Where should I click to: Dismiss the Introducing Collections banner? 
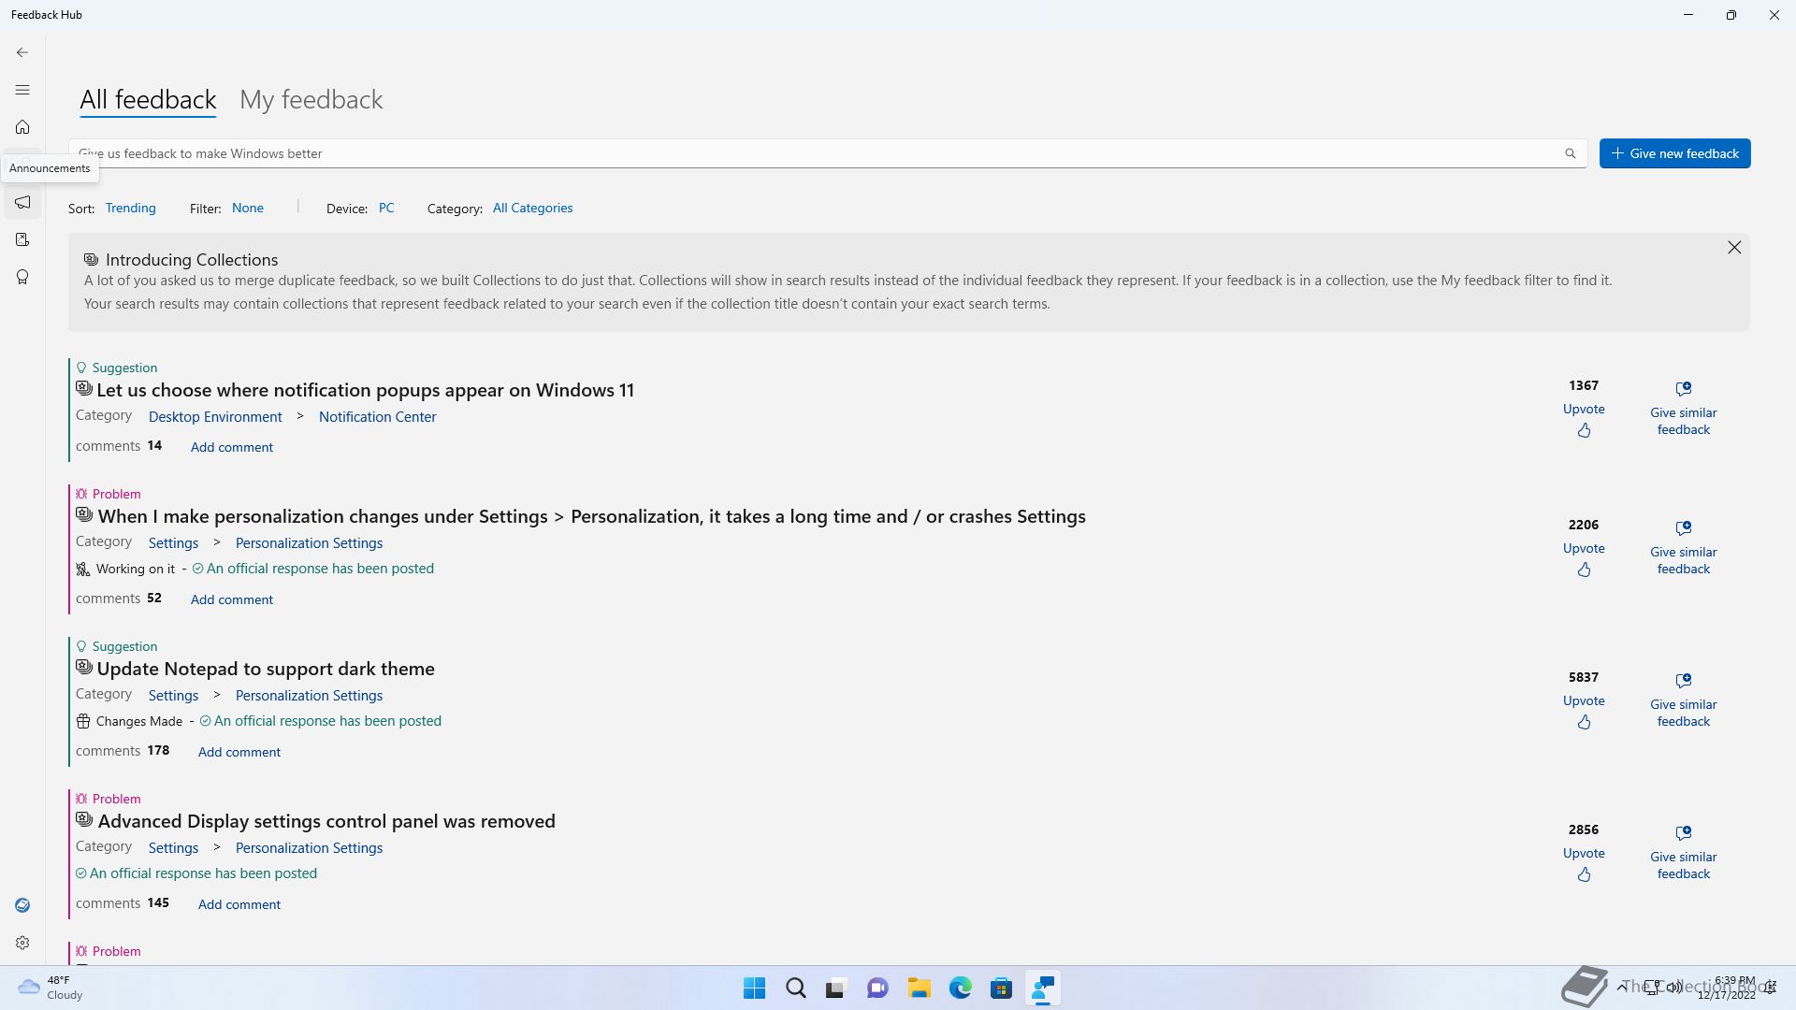pyautogui.click(x=1734, y=247)
